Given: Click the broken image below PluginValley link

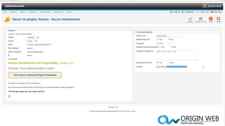Looking at the screenshot, I should pos(9,96).
